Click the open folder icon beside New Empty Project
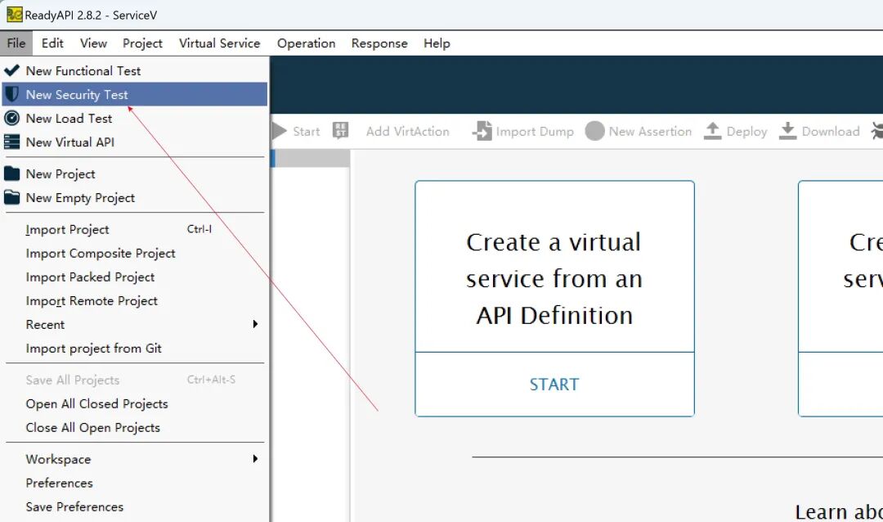Screen dimensions: 883x522 coord(11,197)
